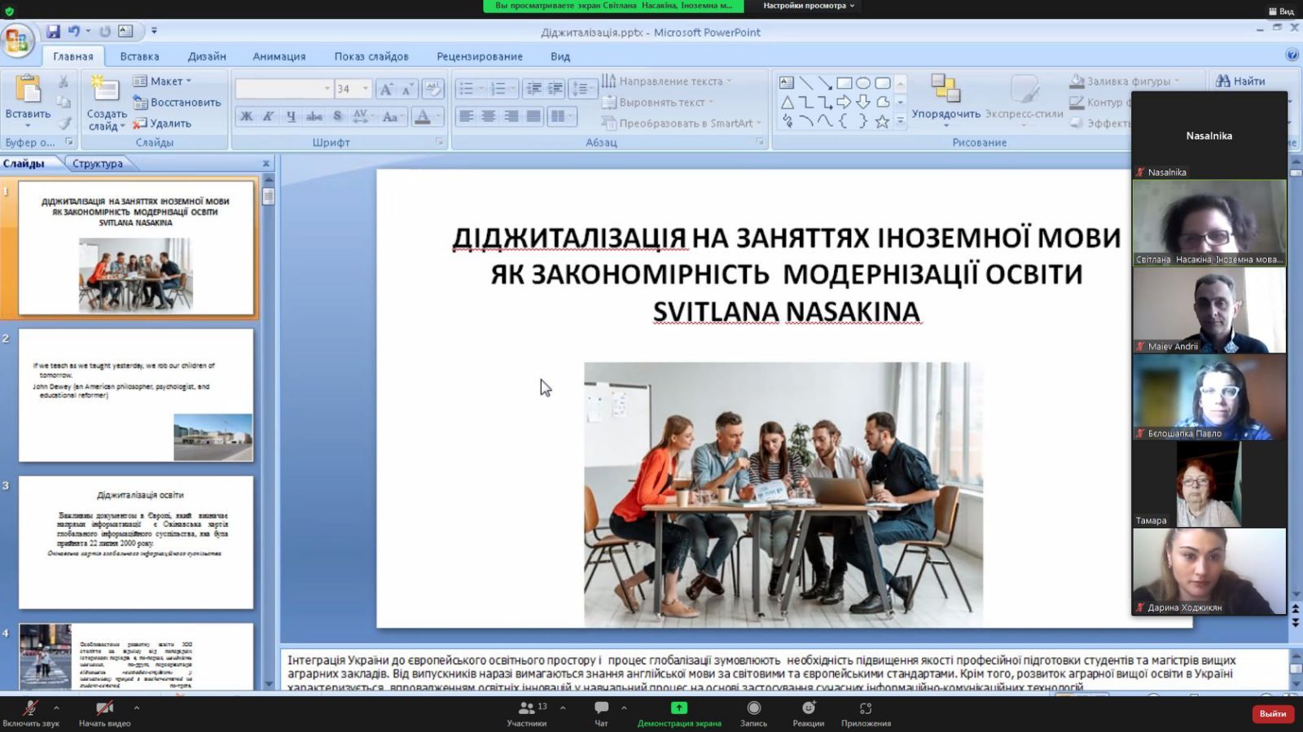Start camera with Начать видео
Image resolution: width=1303 pixels, height=732 pixels.
click(x=104, y=708)
